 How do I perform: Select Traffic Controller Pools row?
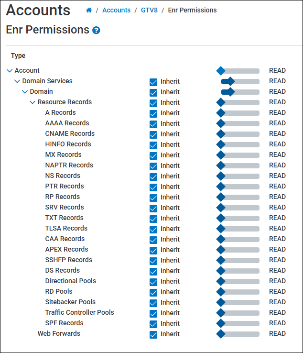(79, 312)
